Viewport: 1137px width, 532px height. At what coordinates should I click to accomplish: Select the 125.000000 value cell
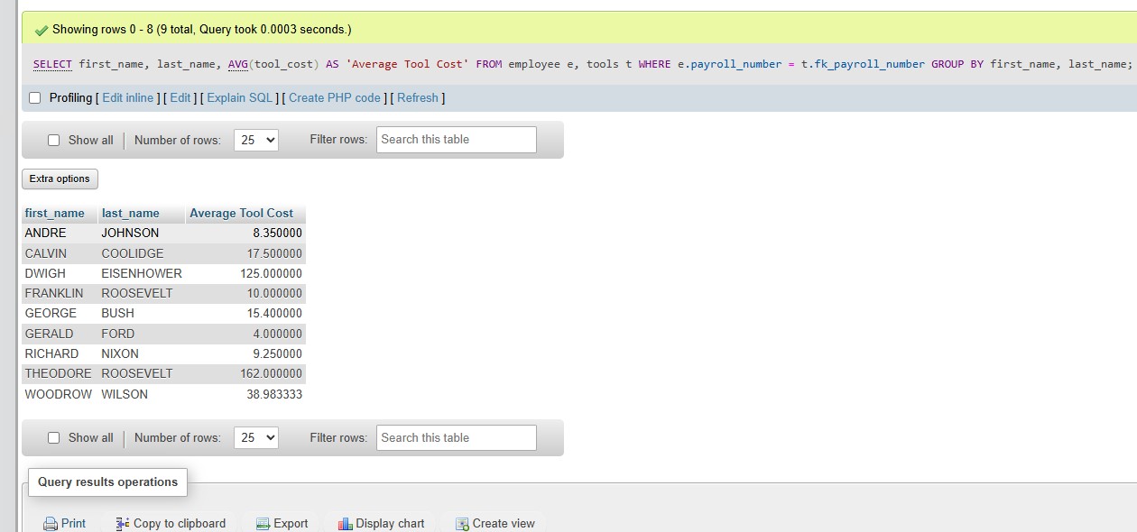pyautogui.click(x=246, y=273)
